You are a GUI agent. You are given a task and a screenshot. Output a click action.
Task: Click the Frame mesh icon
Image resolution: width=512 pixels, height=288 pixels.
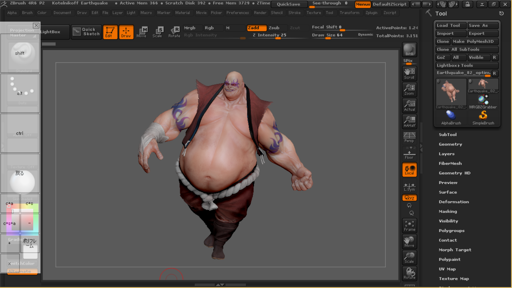[x=409, y=226]
